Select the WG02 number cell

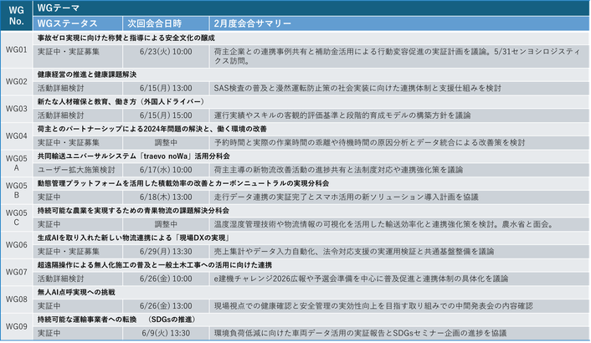pyautogui.click(x=16, y=81)
